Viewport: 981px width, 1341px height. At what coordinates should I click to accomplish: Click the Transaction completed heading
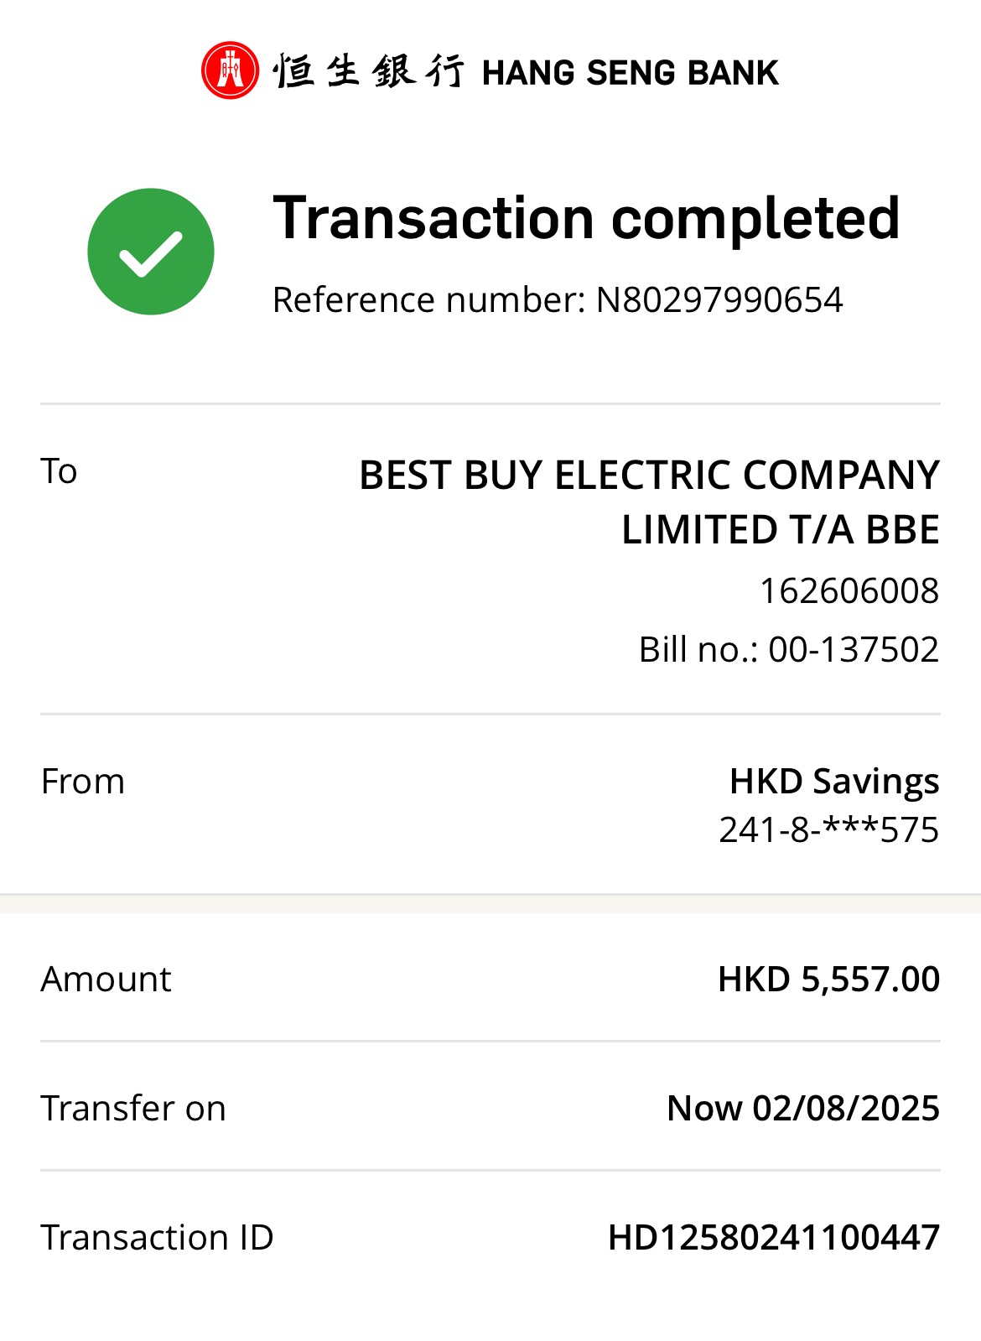(586, 218)
